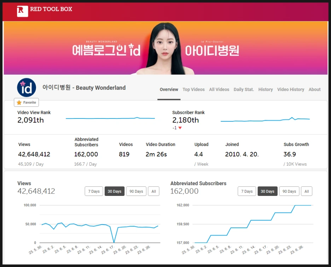The height and width of the screenshot is (267, 331).
Task: Click the 2010. 4. 20. joined date
Action: pyautogui.click(x=242, y=154)
